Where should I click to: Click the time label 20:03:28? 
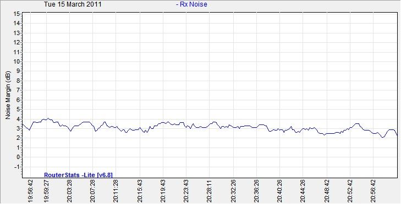(69, 191)
